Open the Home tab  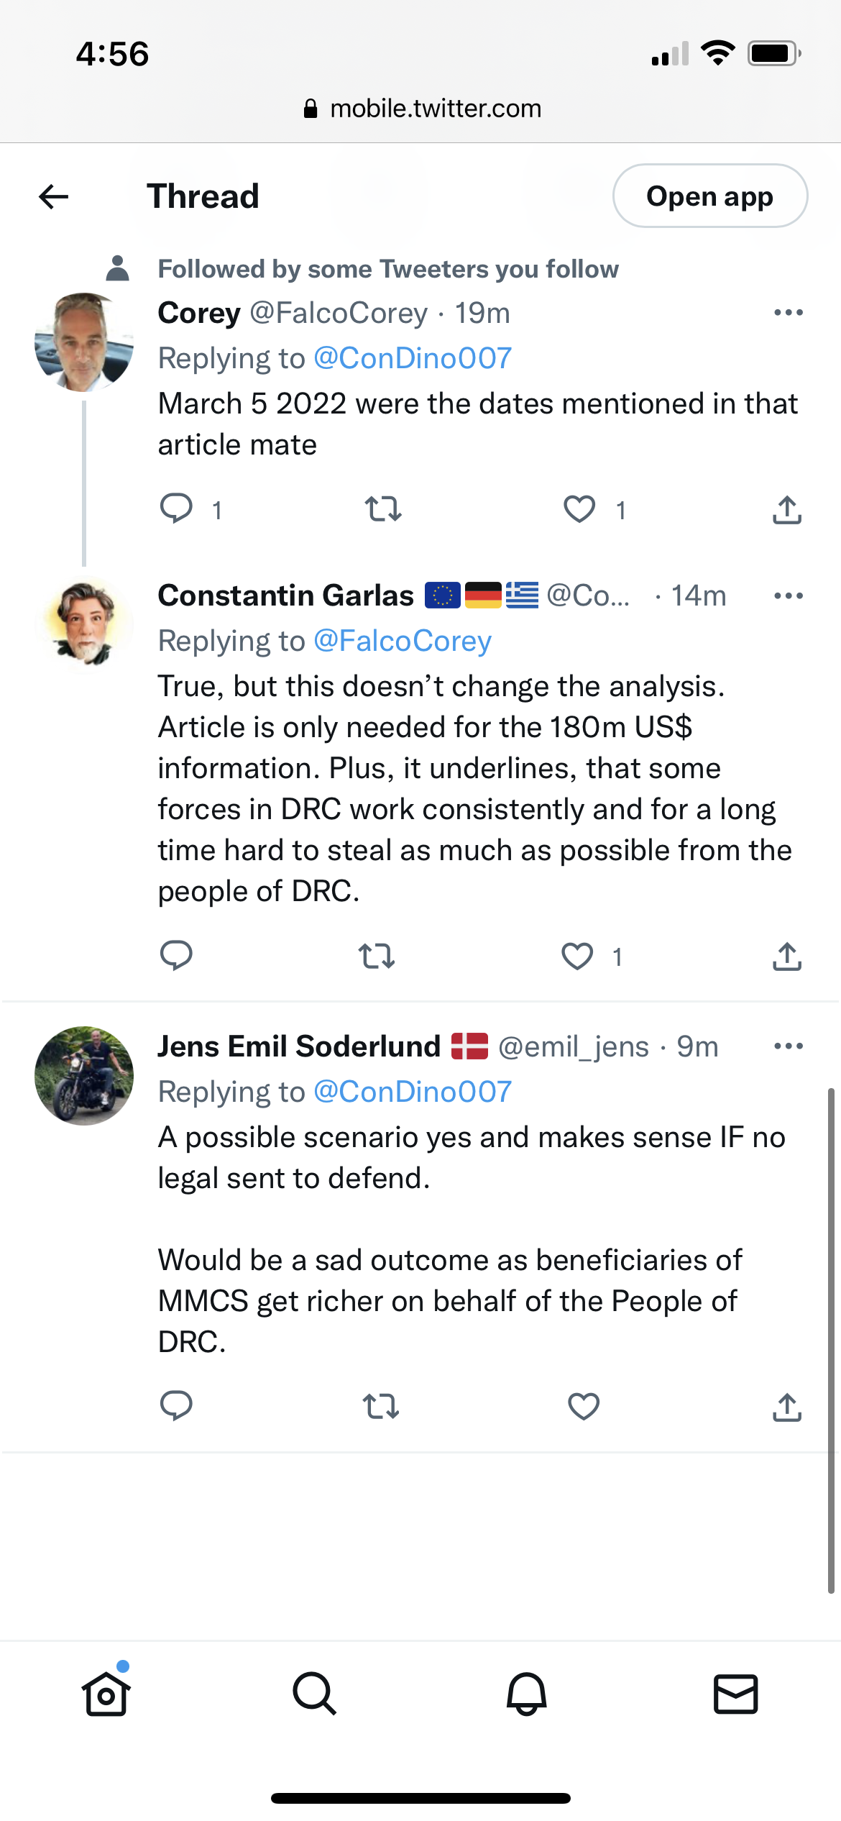(x=106, y=1694)
